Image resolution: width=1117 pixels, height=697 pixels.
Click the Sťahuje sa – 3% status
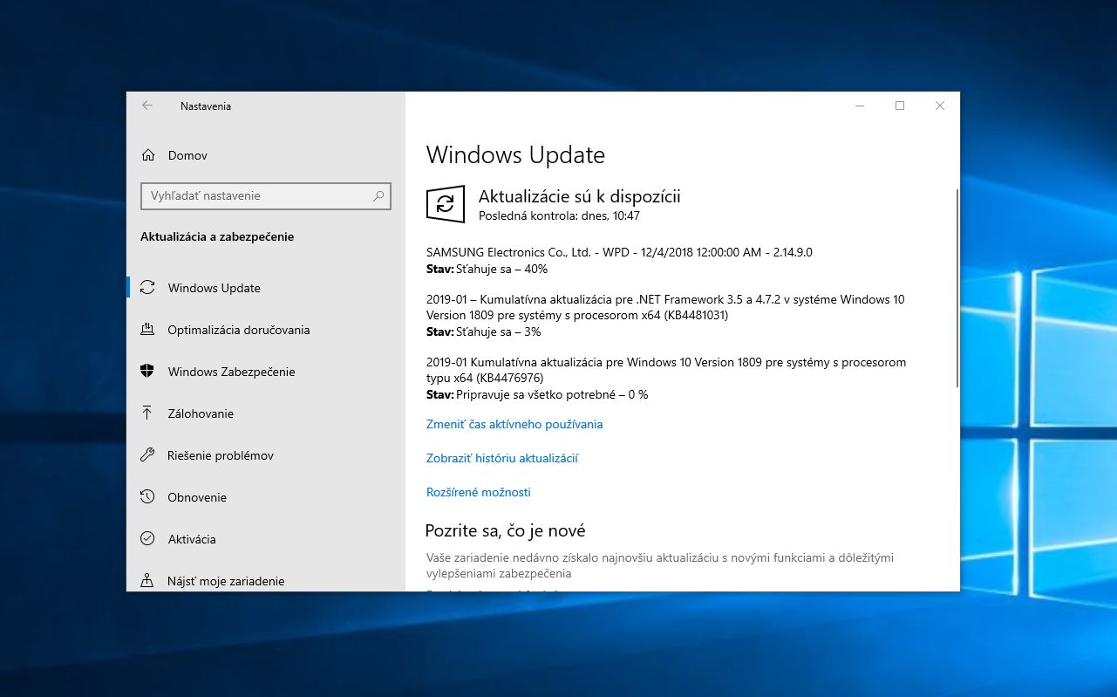coord(498,331)
